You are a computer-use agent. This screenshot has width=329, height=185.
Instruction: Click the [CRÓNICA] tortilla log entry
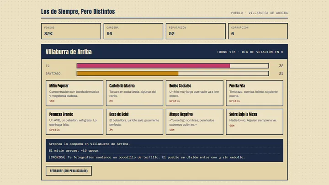(x=147, y=157)
